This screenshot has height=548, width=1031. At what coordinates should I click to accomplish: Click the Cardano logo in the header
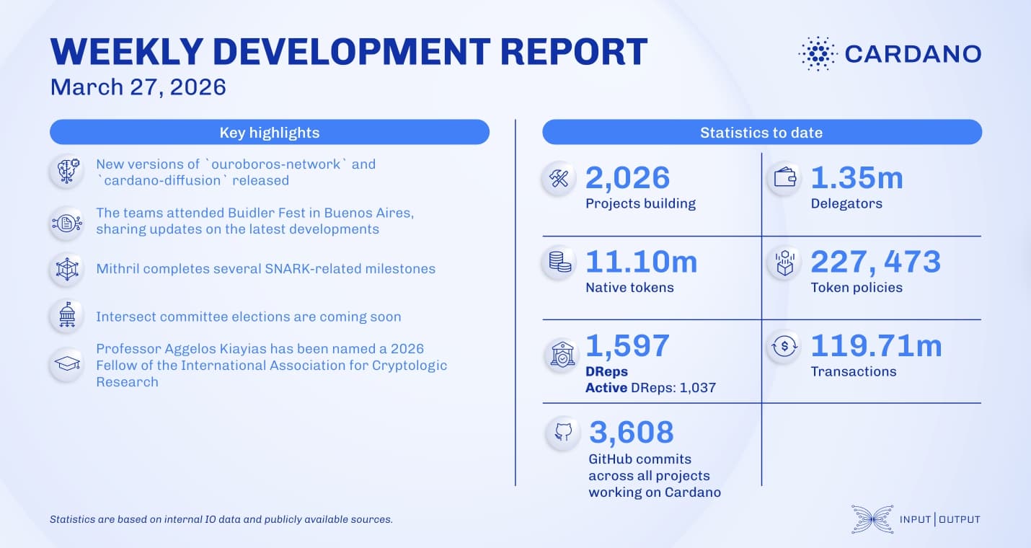888,53
